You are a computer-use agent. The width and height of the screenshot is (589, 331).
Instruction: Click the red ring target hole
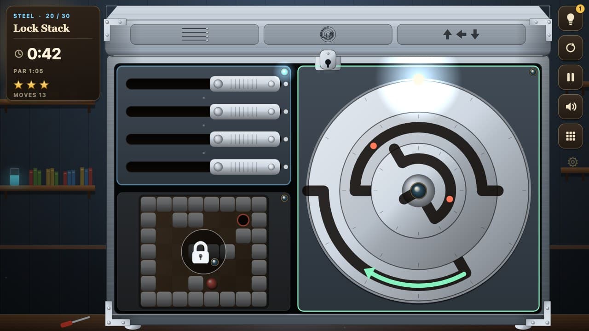click(243, 220)
